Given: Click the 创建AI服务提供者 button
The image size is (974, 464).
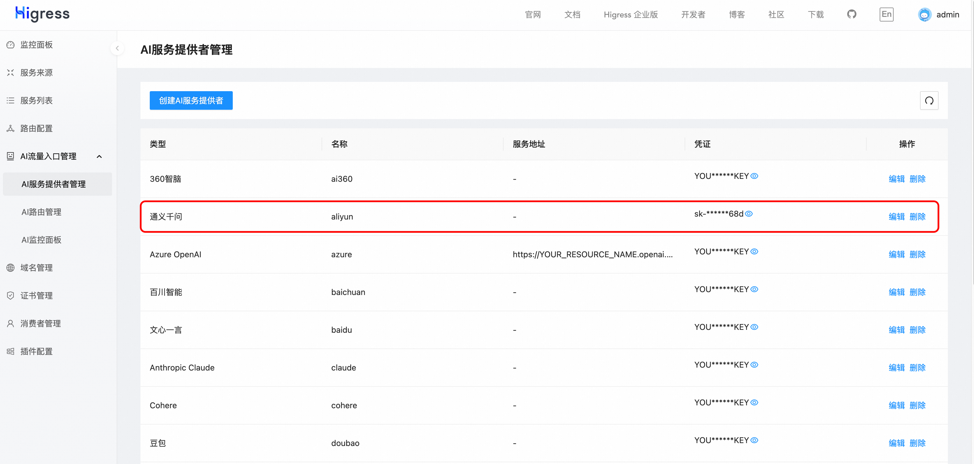Looking at the screenshot, I should pyautogui.click(x=191, y=100).
